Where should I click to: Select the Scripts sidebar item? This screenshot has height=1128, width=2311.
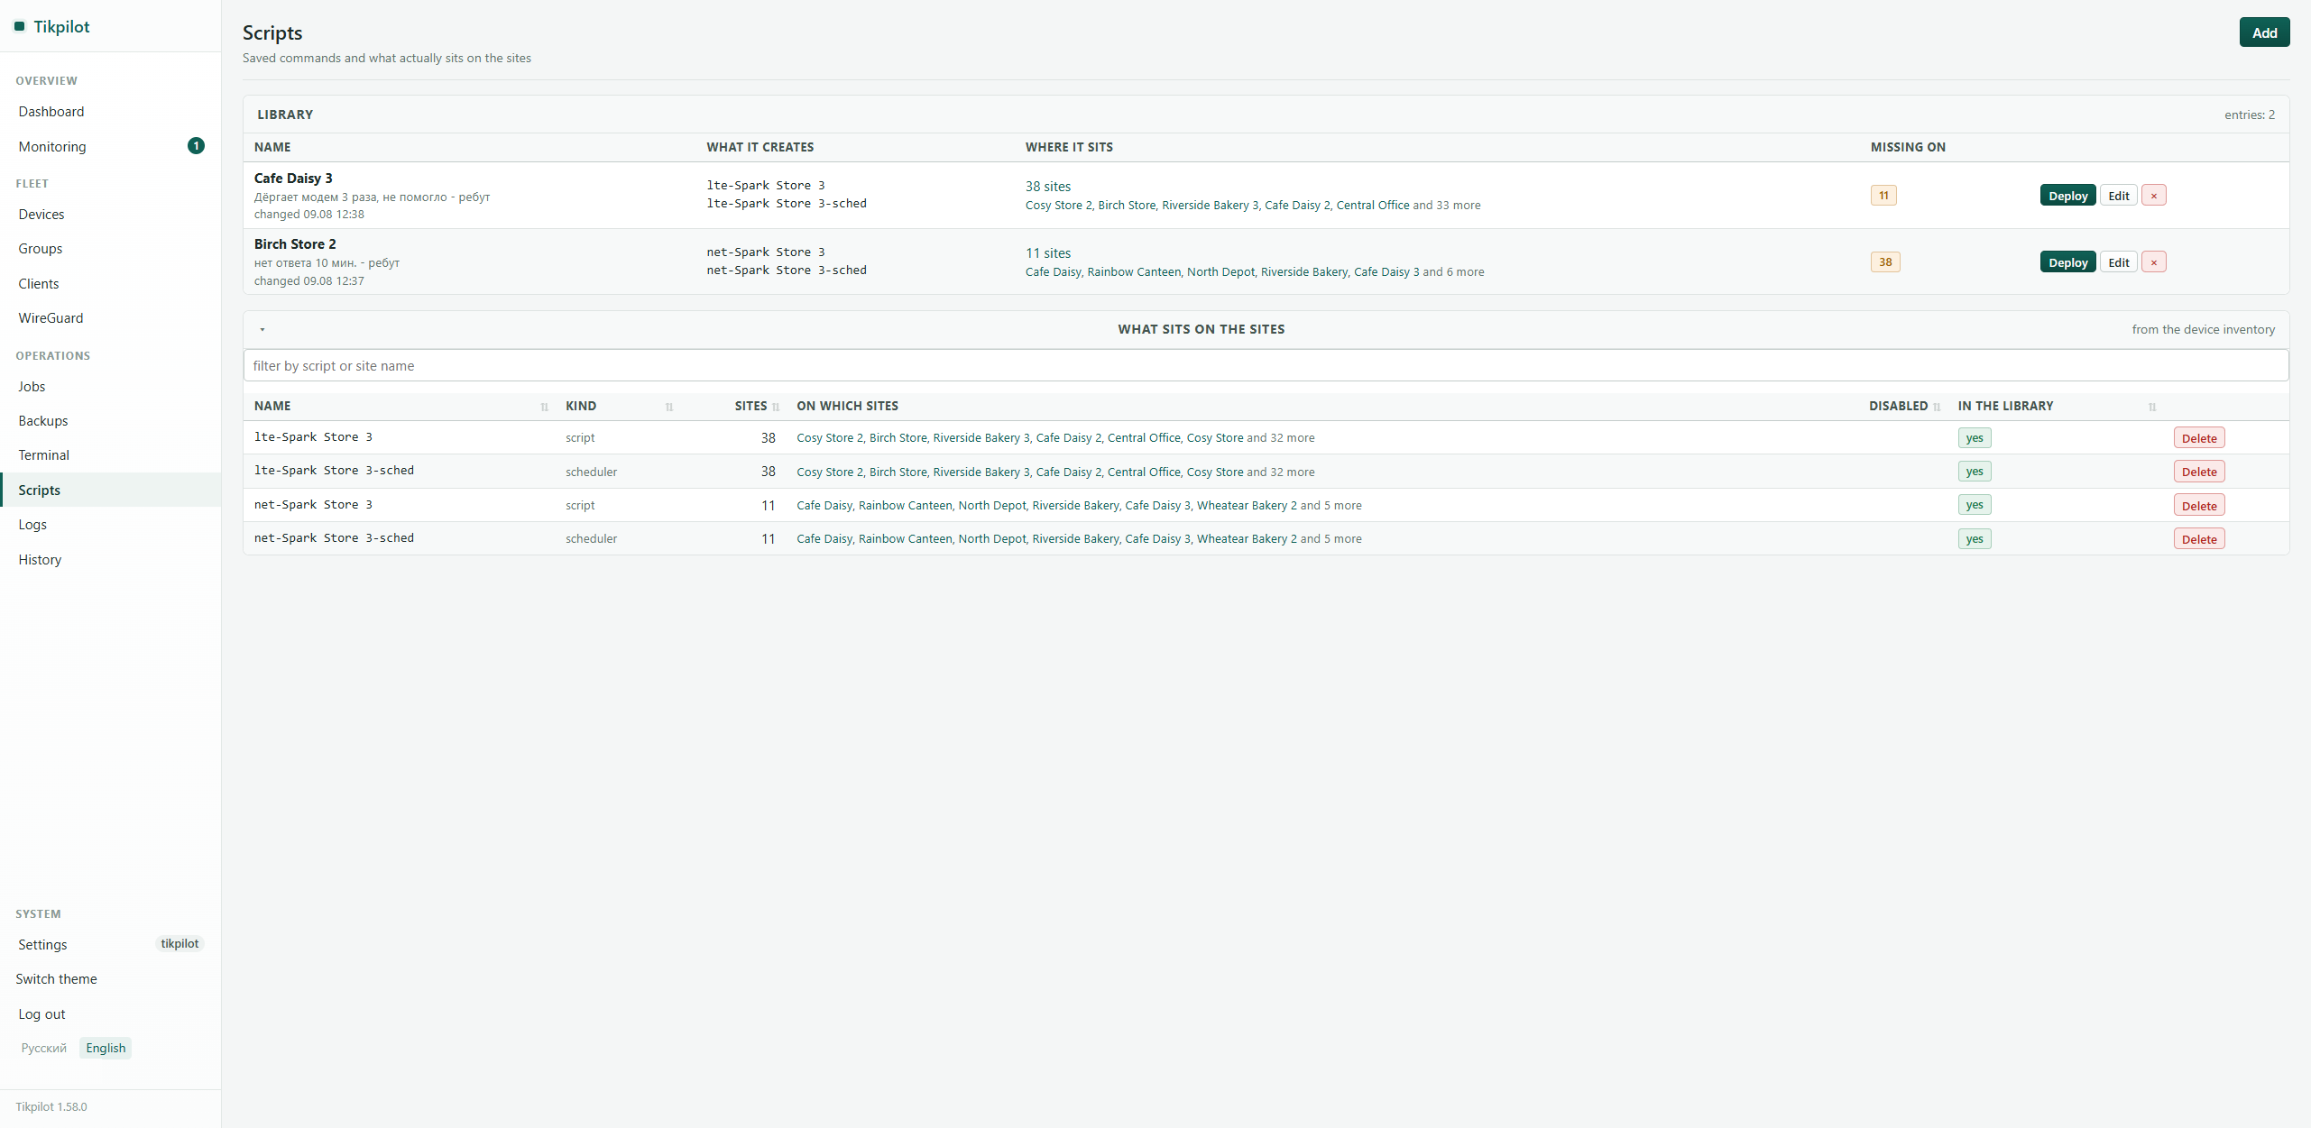(x=110, y=491)
